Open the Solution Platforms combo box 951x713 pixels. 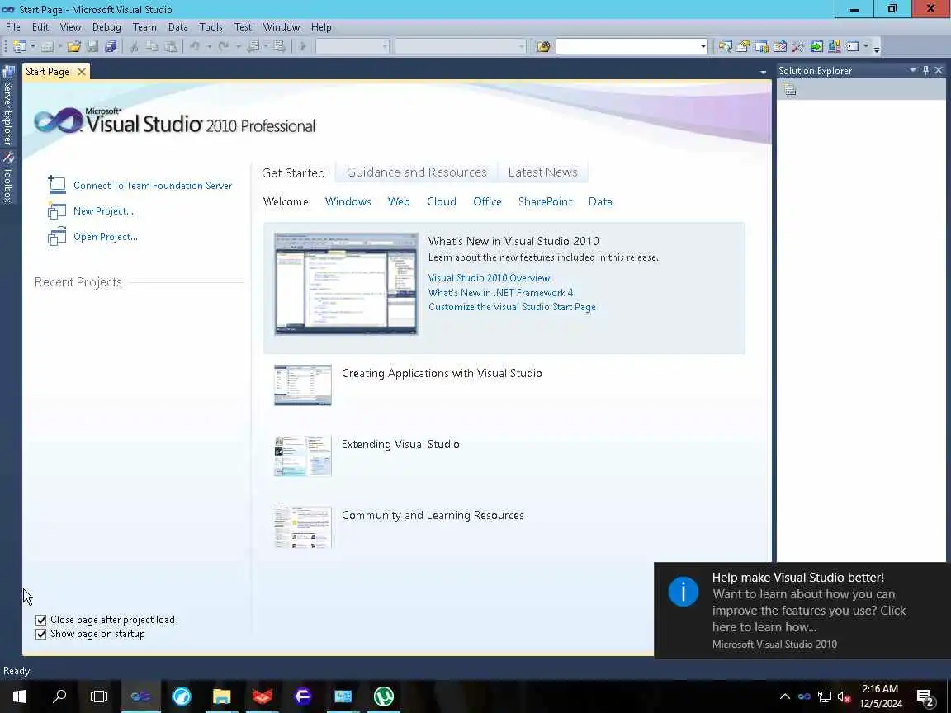(461, 46)
